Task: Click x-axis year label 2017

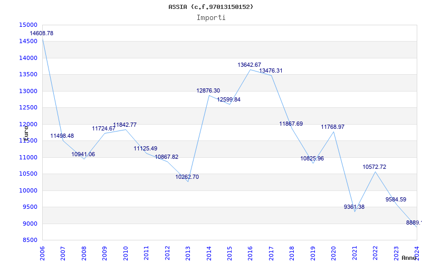Action: tap(271, 254)
